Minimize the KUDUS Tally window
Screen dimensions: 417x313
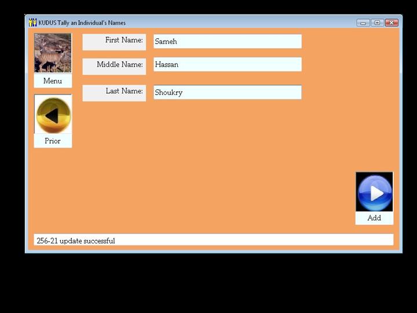363,23
